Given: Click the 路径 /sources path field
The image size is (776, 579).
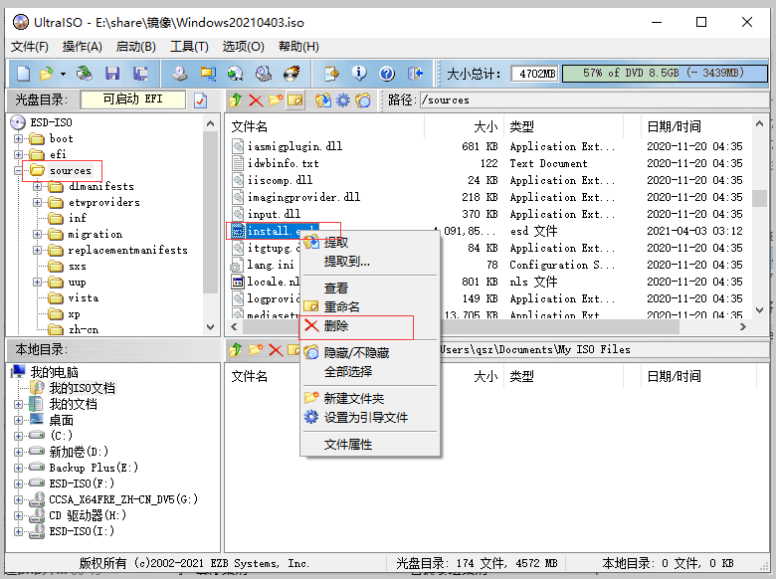Looking at the screenshot, I should (593, 99).
